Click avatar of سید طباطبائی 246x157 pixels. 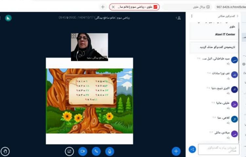[x=235, y=60]
